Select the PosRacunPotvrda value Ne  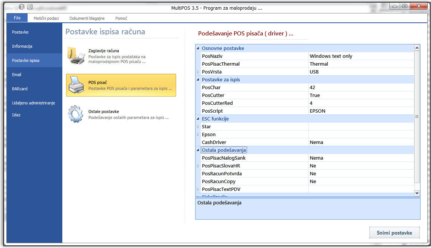coord(361,173)
